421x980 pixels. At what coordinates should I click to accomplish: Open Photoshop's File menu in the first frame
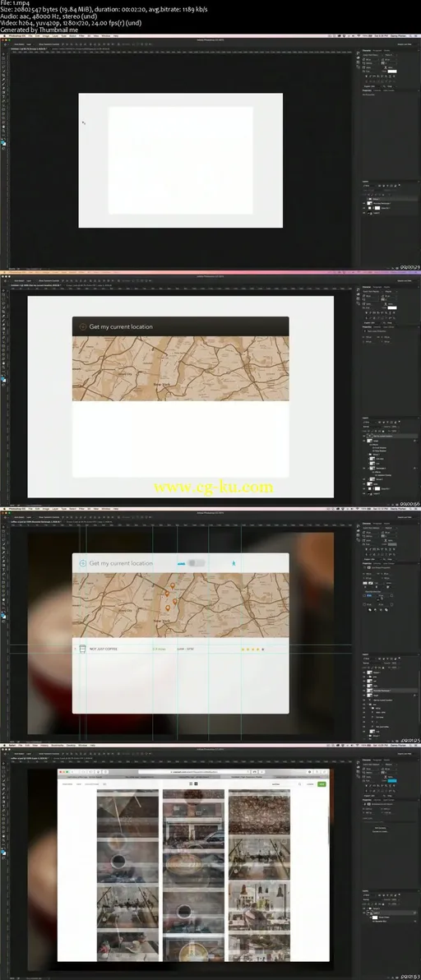click(x=30, y=35)
